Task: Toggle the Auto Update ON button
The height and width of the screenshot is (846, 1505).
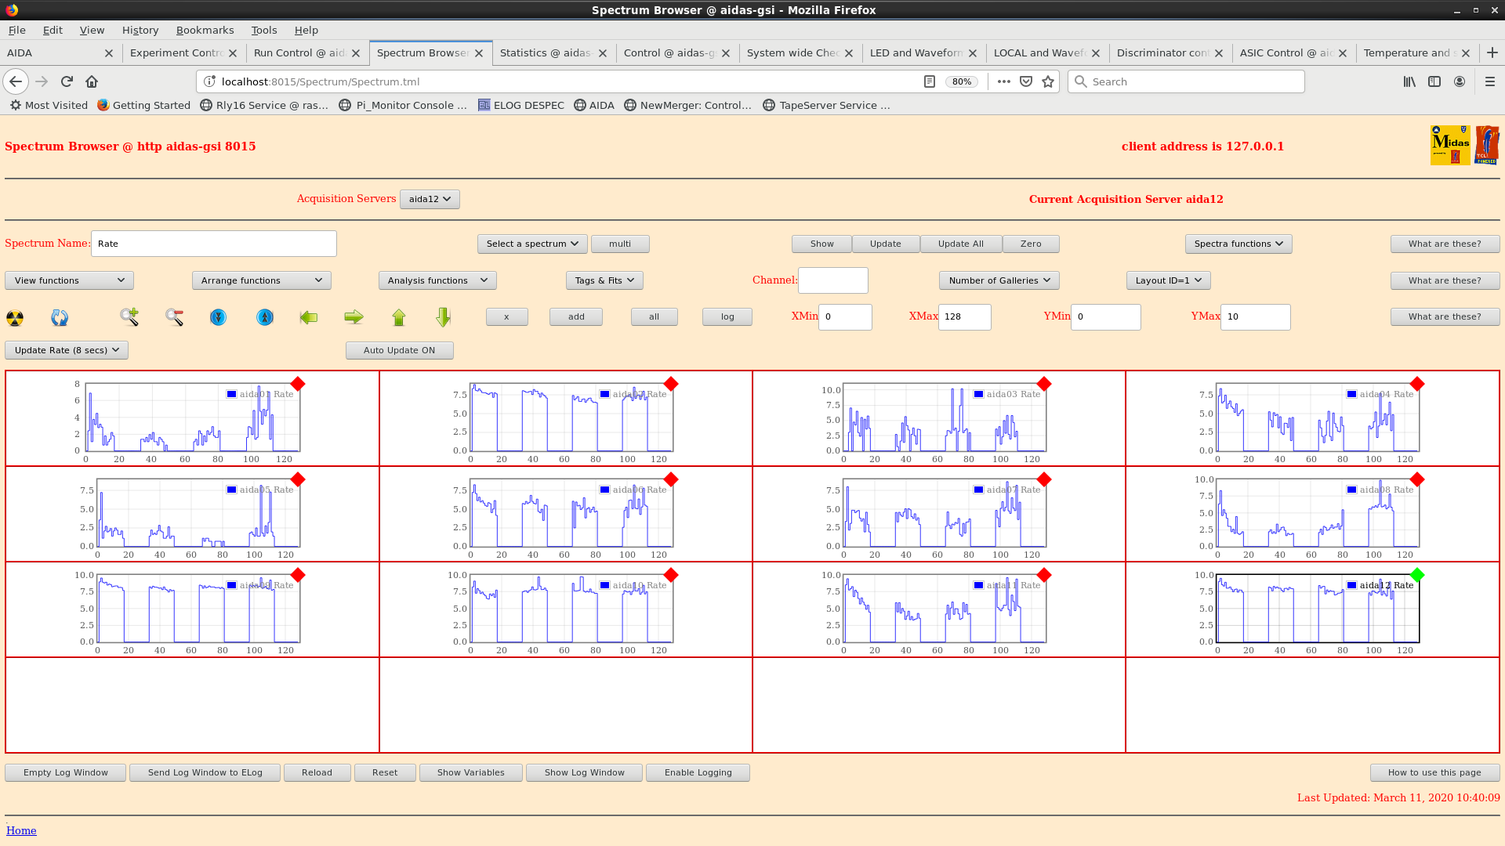Action: (399, 350)
